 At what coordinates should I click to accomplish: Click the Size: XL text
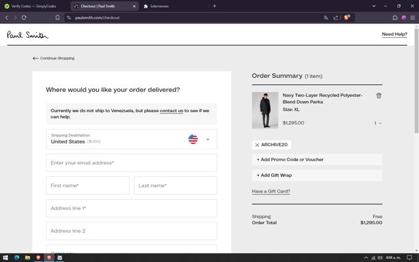point(291,109)
